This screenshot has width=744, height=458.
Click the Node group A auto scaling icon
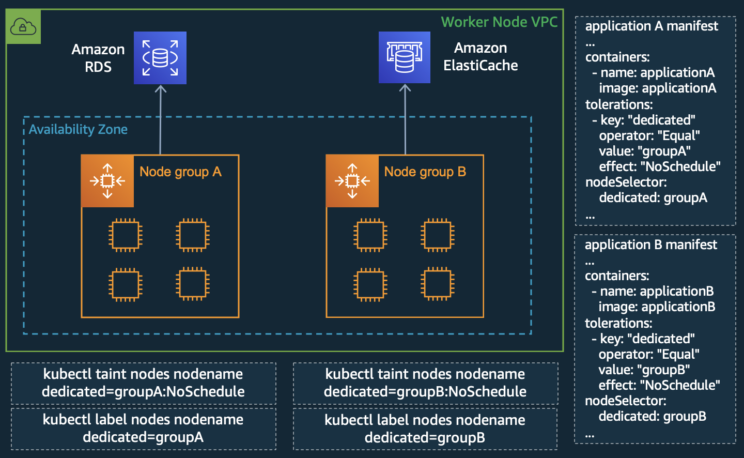click(x=107, y=181)
